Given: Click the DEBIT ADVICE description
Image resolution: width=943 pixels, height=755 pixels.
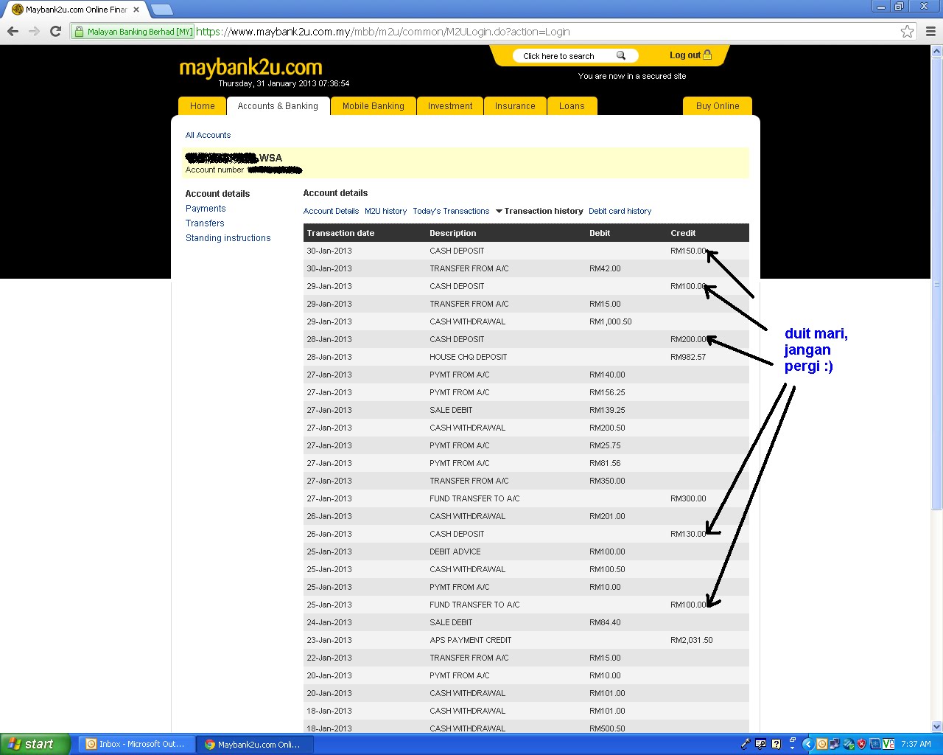Looking at the screenshot, I should 455,552.
